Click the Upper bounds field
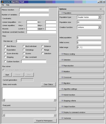Image resolution: width=106 pixels, height=124 pixels. tap(51, 29)
